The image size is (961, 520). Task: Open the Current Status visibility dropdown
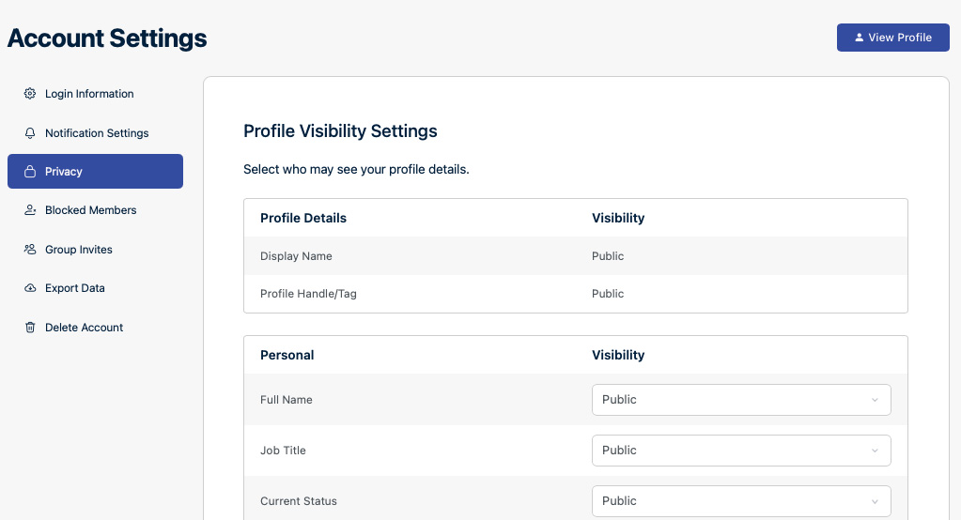tap(741, 501)
